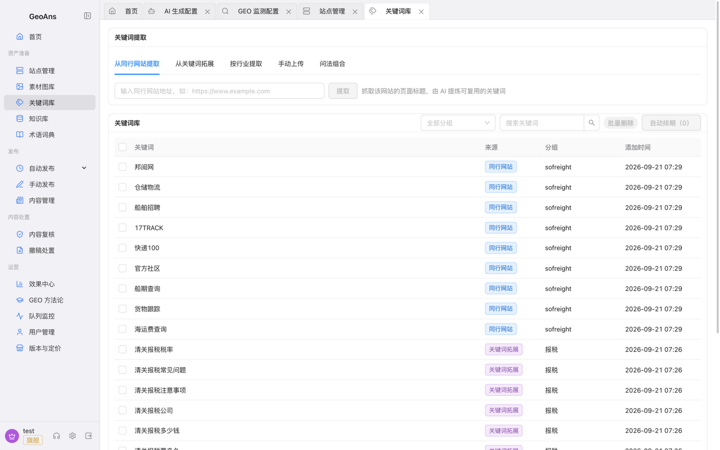
Task: Focus the peer website URL input field
Action: pyautogui.click(x=219, y=91)
